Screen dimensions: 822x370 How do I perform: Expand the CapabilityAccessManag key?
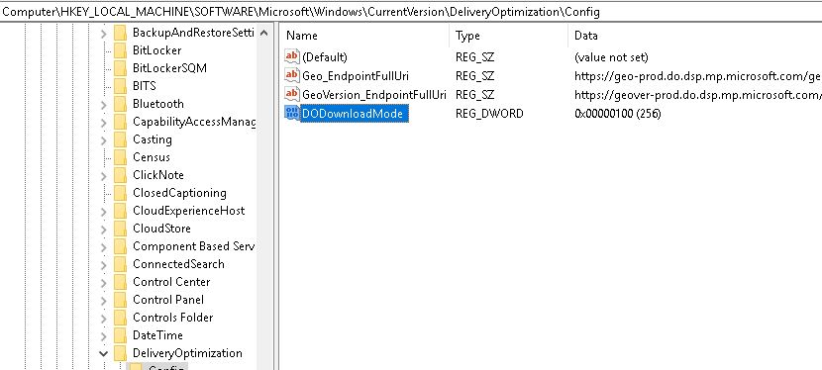(x=103, y=123)
